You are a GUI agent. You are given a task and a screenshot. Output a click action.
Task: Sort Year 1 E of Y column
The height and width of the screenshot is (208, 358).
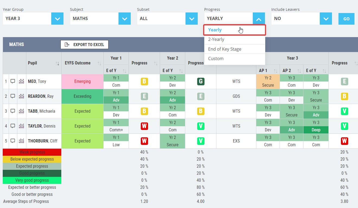pos(124,71)
